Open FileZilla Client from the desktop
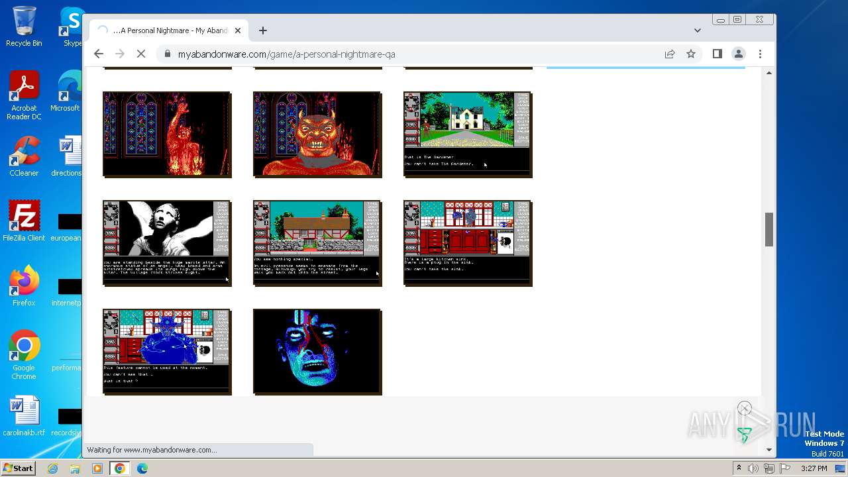 tap(24, 221)
